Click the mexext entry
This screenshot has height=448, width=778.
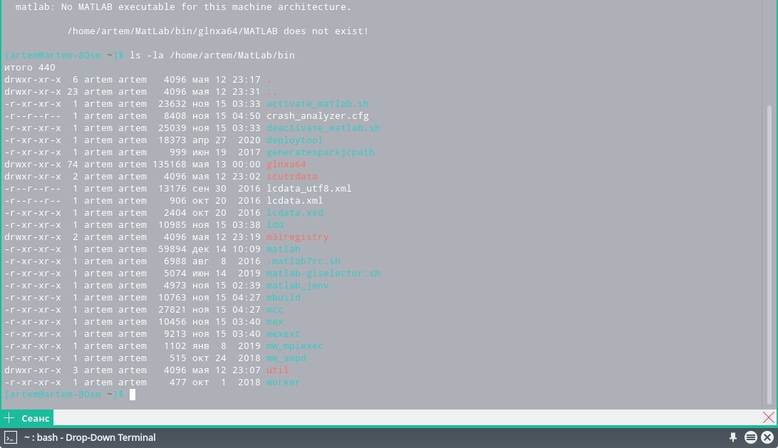(284, 334)
